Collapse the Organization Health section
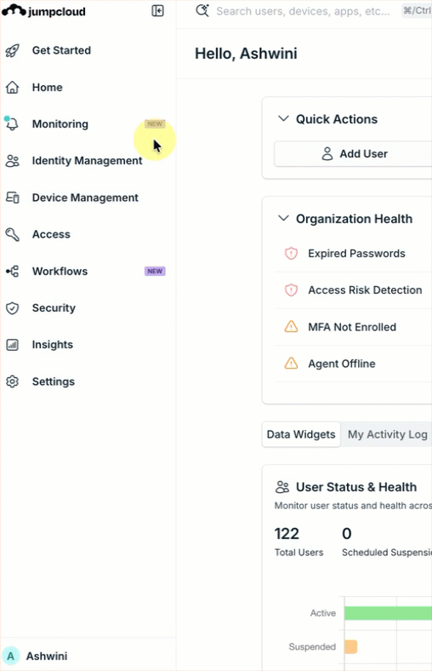This screenshot has height=671, width=432. pyautogui.click(x=283, y=218)
